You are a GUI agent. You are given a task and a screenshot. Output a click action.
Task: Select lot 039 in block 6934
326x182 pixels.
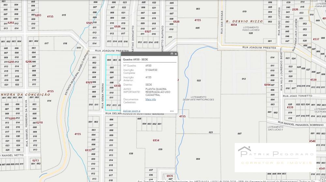click(160, 149)
